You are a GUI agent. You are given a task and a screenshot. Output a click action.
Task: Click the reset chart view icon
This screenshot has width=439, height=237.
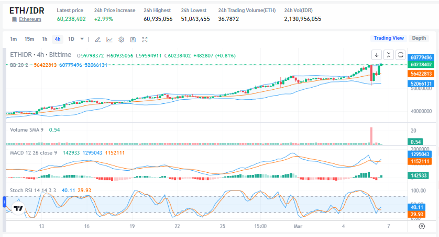(x=401, y=55)
